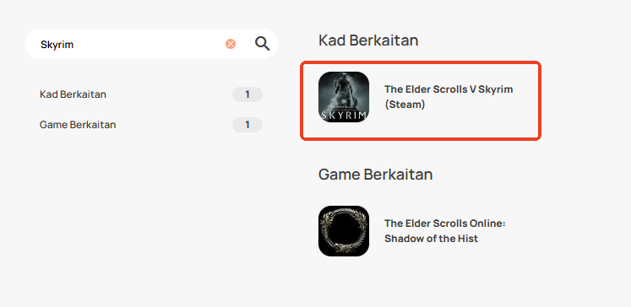The width and height of the screenshot is (631, 307).
Task: Select the count badge beside Kad Berkaitan filter
Action: click(248, 94)
